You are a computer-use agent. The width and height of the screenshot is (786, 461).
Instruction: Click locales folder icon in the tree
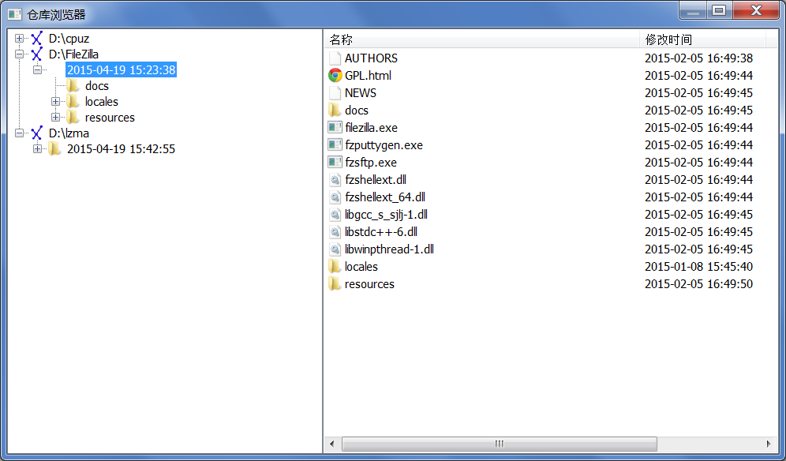coord(73,101)
